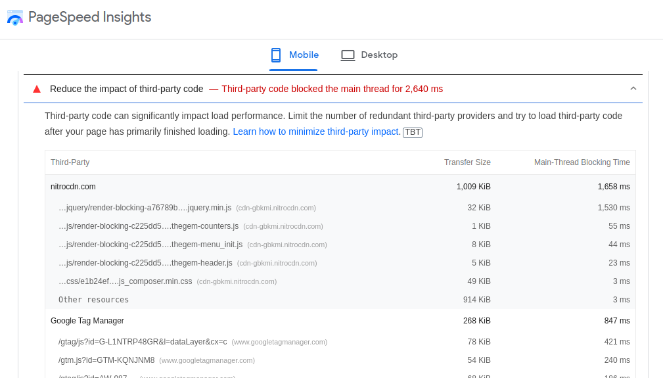The width and height of the screenshot is (663, 378).
Task: Click the Main-Thread Blocking Time column header
Action: (582, 162)
